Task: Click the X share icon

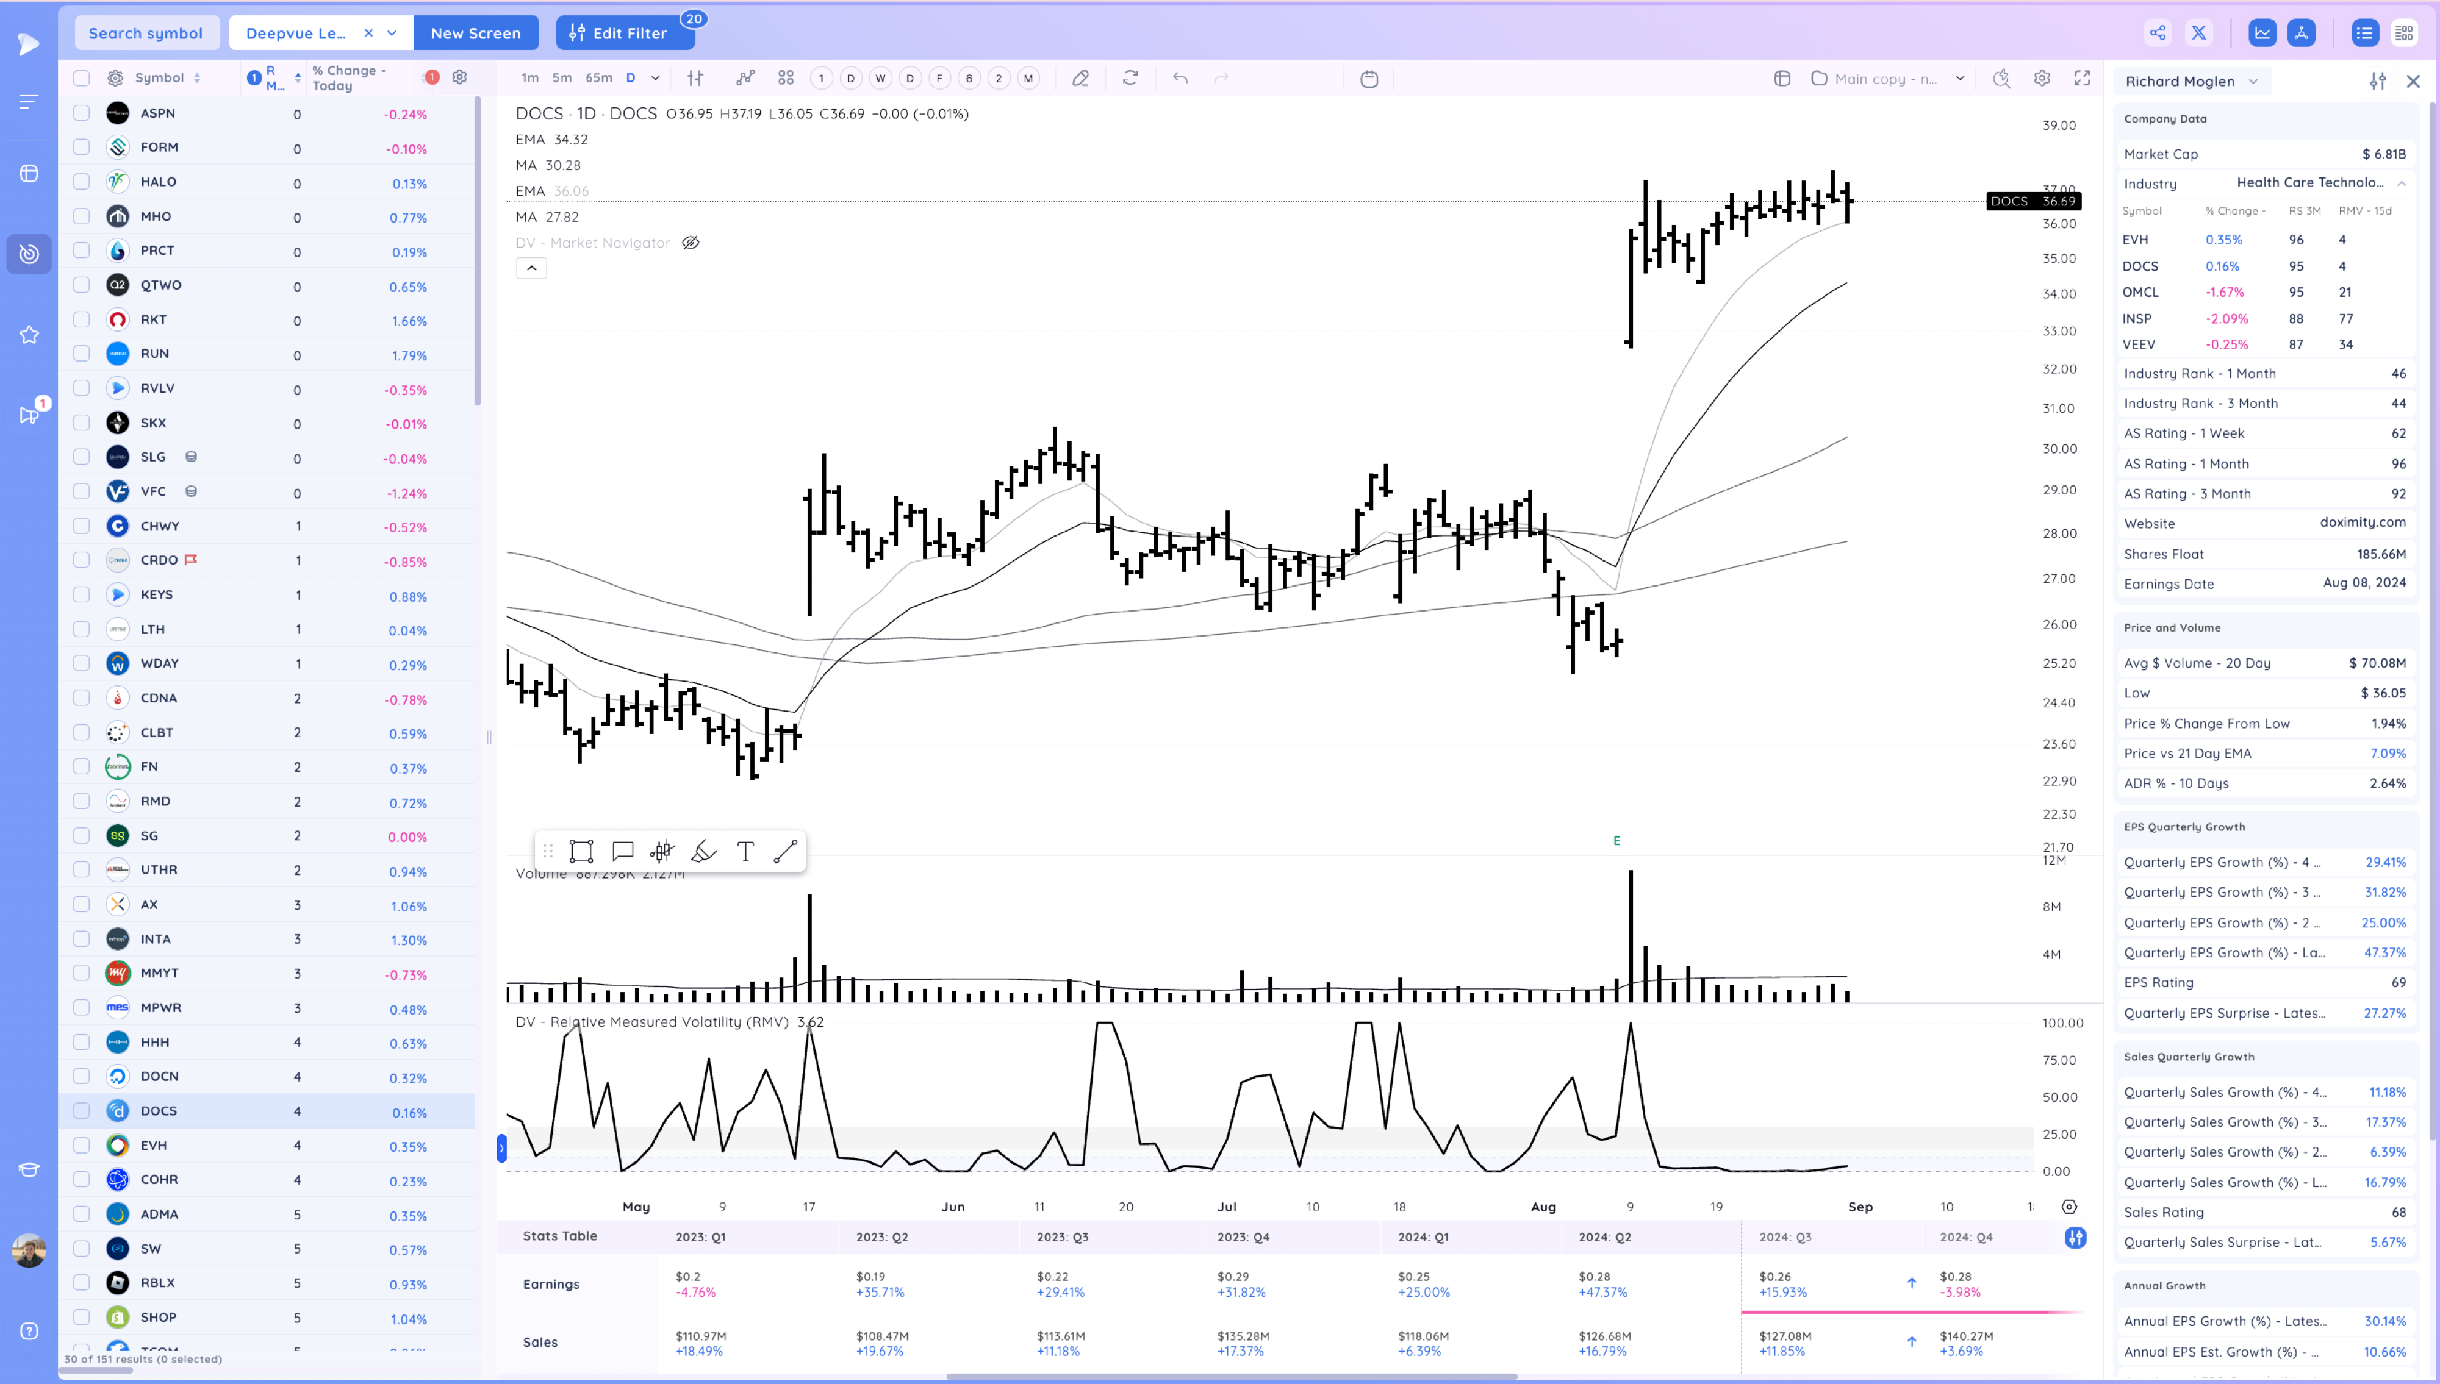Action: tap(2198, 32)
